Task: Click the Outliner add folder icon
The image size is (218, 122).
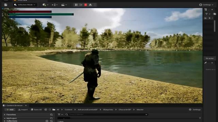Action: tap(215, 14)
